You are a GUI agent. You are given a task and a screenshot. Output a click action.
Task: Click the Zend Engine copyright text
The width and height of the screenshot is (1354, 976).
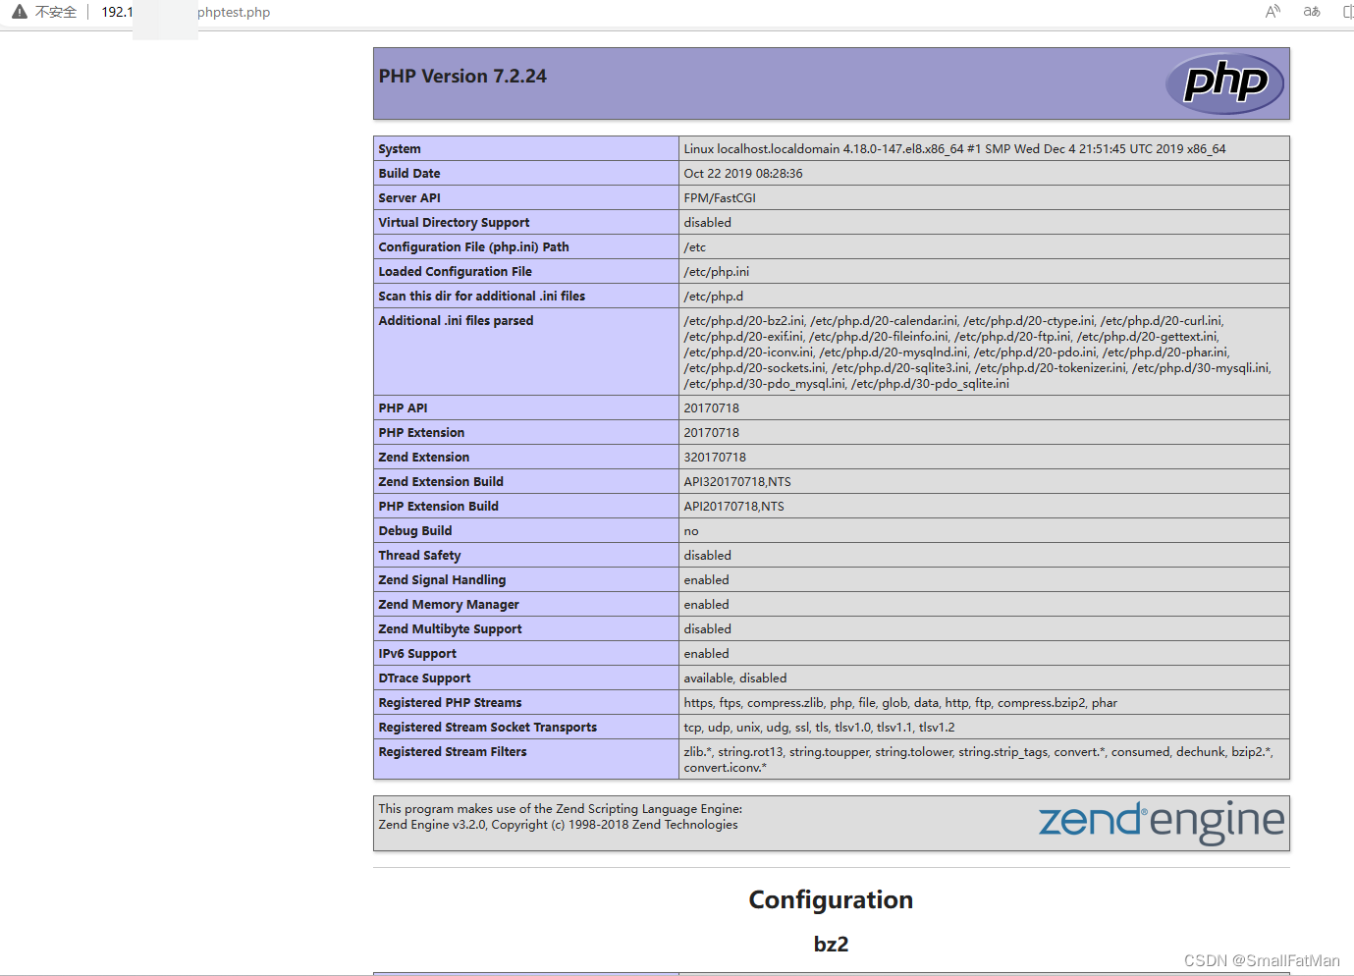[561, 817]
